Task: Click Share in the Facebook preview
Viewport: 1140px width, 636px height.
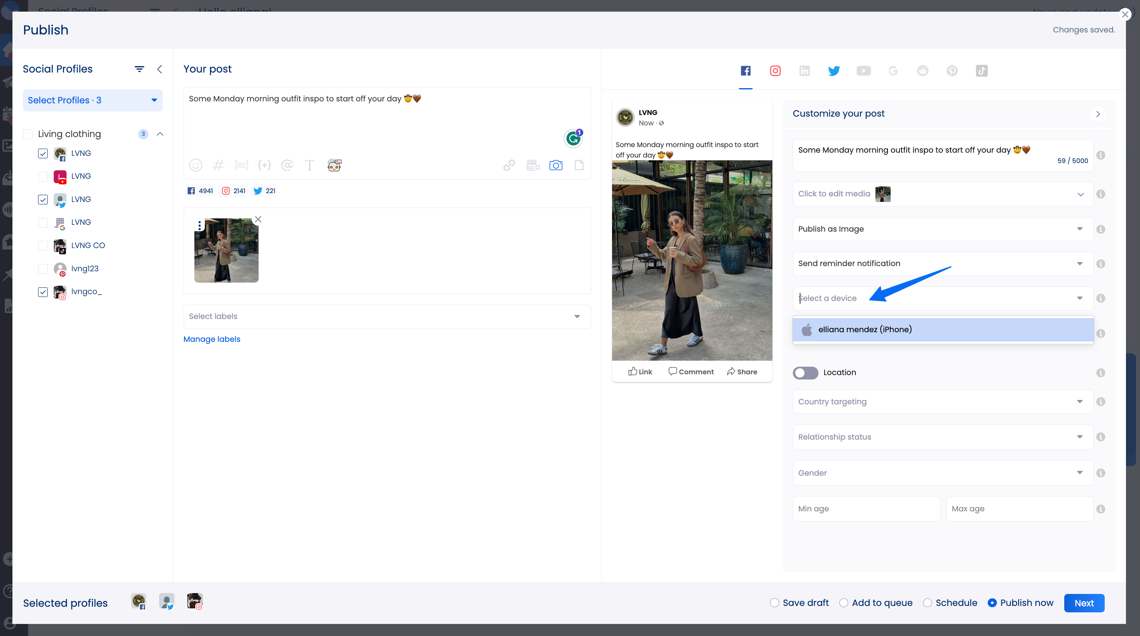Action: [742, 372]
